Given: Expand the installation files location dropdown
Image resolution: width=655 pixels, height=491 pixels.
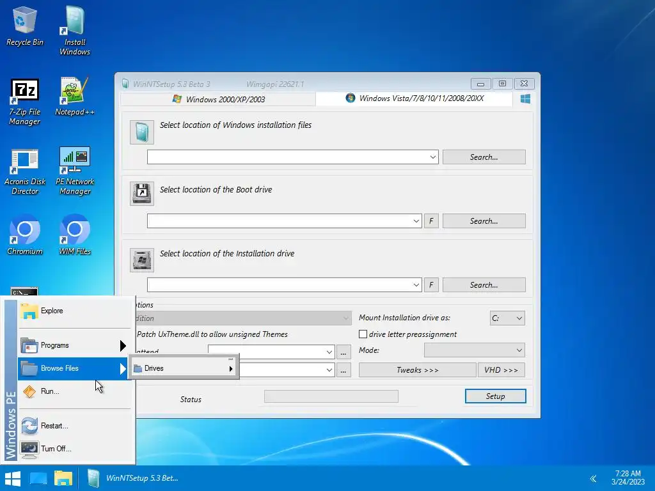Looking at the screenshot, I should 433,157.
